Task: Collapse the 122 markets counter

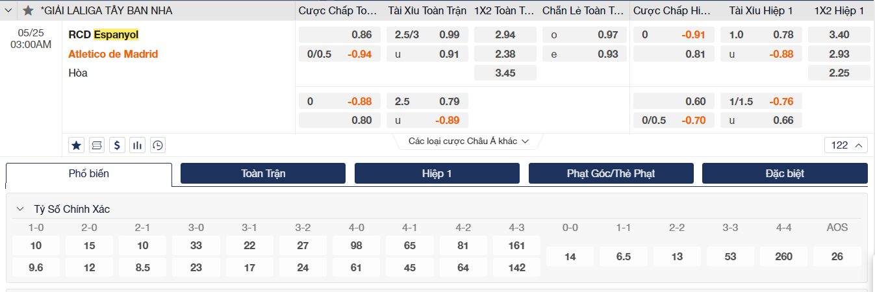Action: [846, 145]
